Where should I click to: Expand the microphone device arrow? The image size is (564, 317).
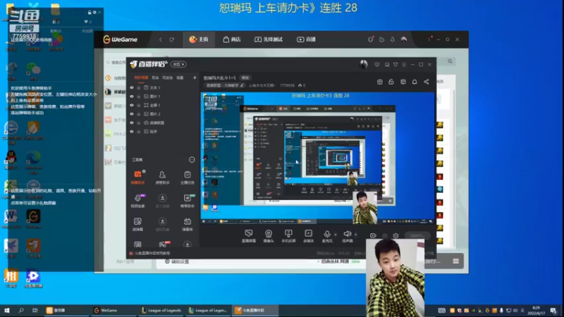click(x=336, y=235)
